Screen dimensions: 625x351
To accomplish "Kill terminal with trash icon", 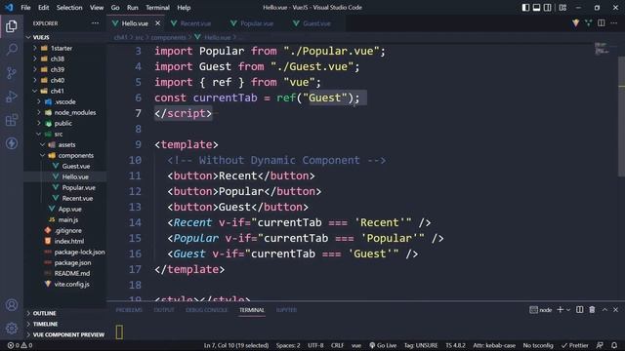I will coord(592,310).
